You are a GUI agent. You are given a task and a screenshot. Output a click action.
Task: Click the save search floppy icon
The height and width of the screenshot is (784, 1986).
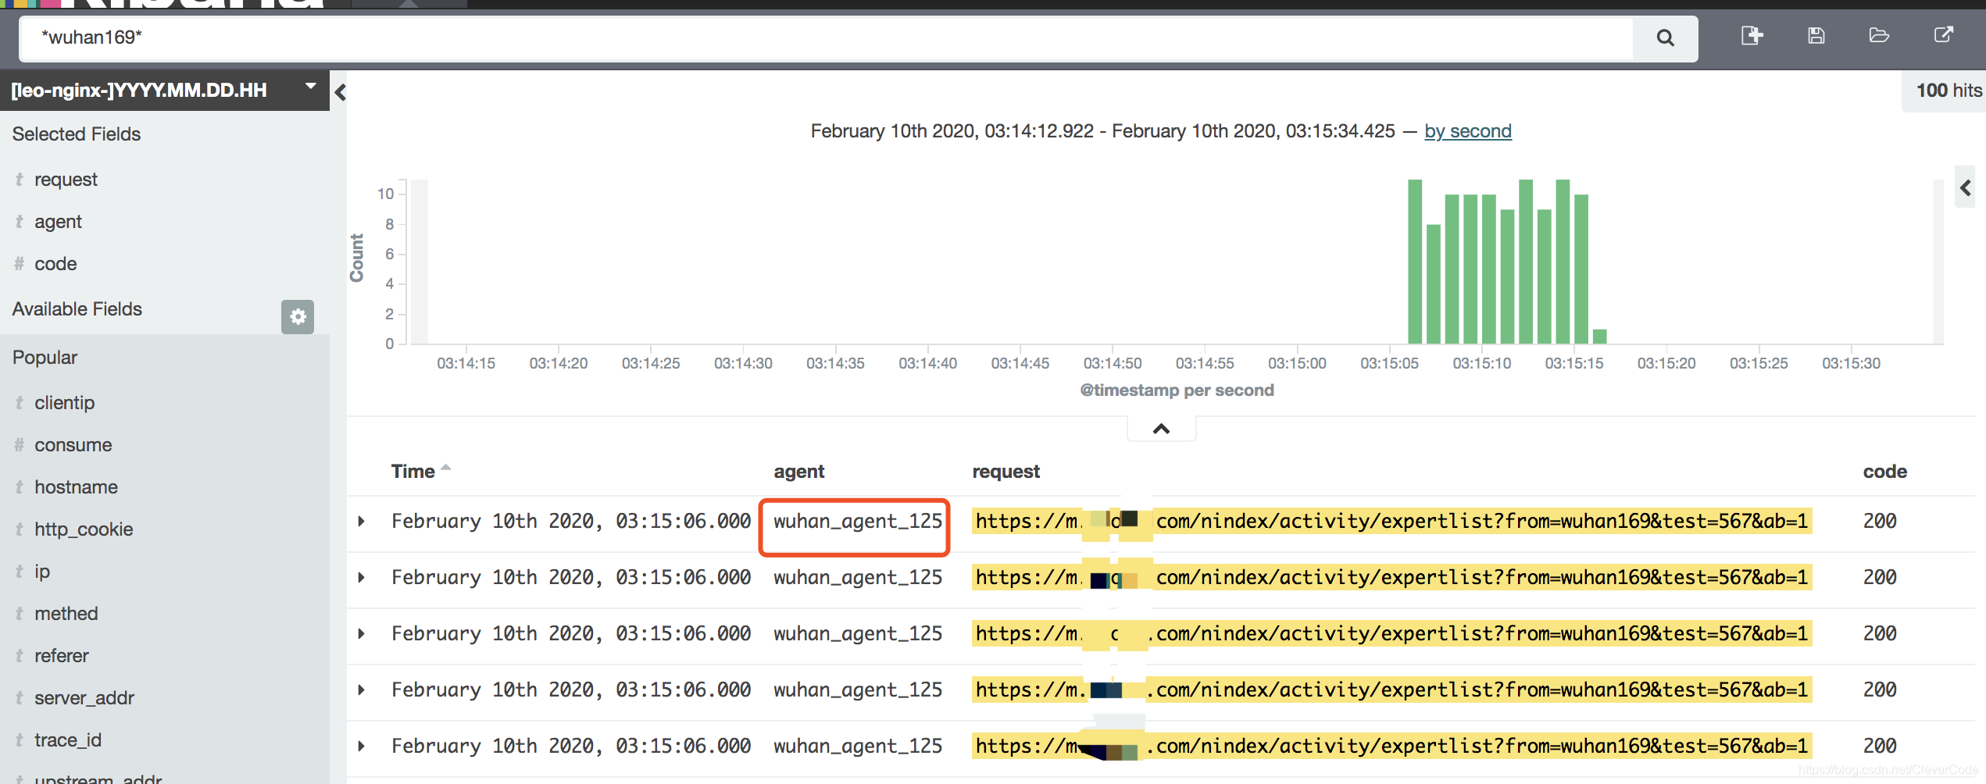click(x=1816, y=36)
